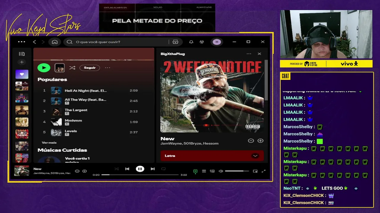Open the Letra lyrics card label

(x=170, y=156)
